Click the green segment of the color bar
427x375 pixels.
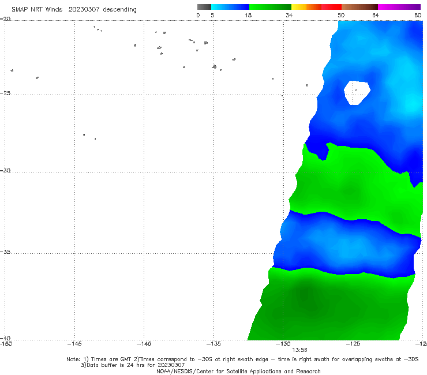click(270, 7)
